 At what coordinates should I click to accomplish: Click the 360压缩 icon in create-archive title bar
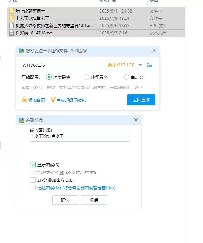[22, 50]
